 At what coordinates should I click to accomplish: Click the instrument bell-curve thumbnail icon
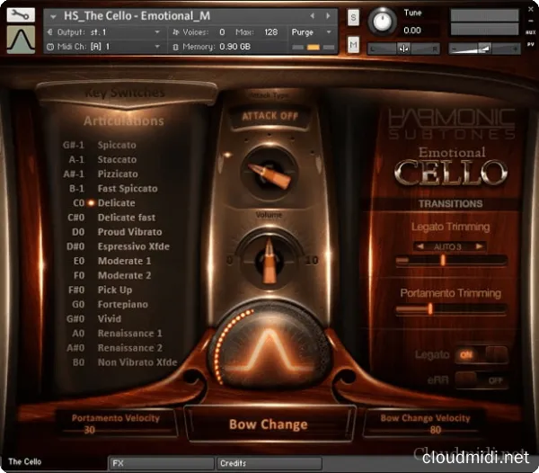click(x=21, y=40)
